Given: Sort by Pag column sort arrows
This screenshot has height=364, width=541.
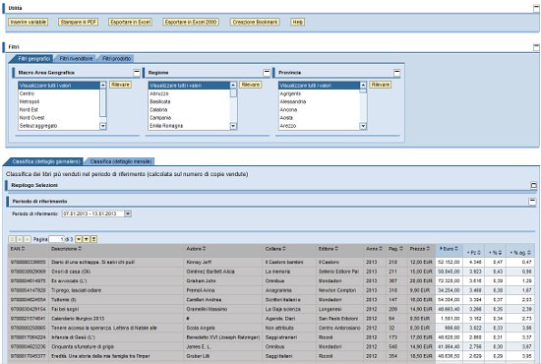Looking at the screenshot, I should (401, 249).
